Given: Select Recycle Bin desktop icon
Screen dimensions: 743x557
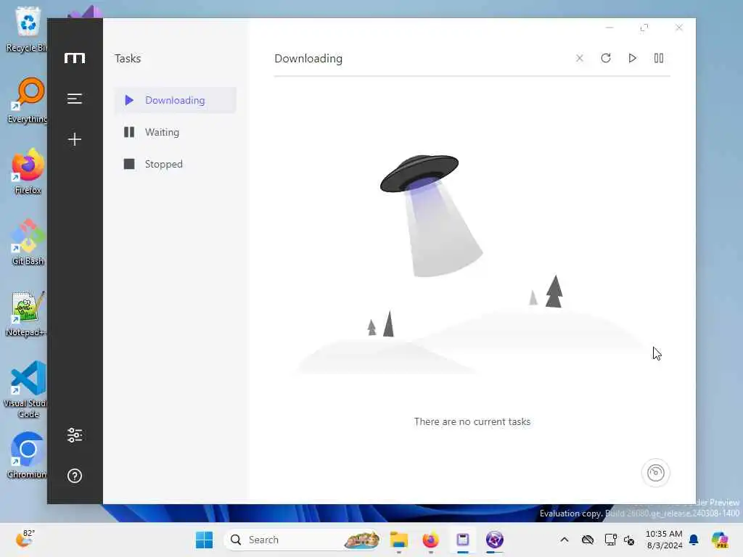Looking at the screenshot, I should click(27, 28).
